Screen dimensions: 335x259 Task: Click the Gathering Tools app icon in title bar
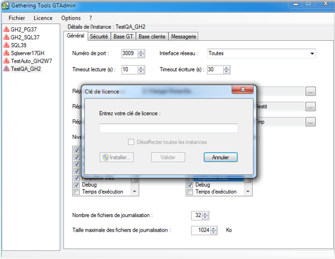pyautogui.click(x=6, y=6)
